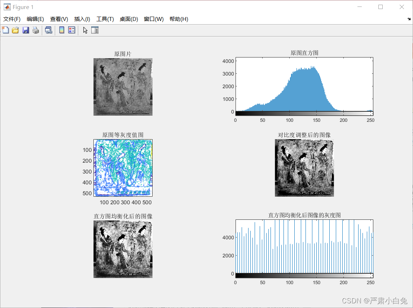This screenshot has width=413, height=308.
Task: Insert legend using toolbar icon
Action: pyautogui.click(x=72, y=30)
